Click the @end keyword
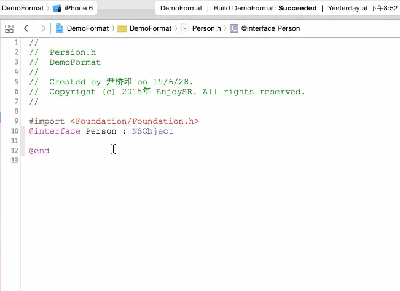Screen dimensions: 400x291 tap(39, 151)
